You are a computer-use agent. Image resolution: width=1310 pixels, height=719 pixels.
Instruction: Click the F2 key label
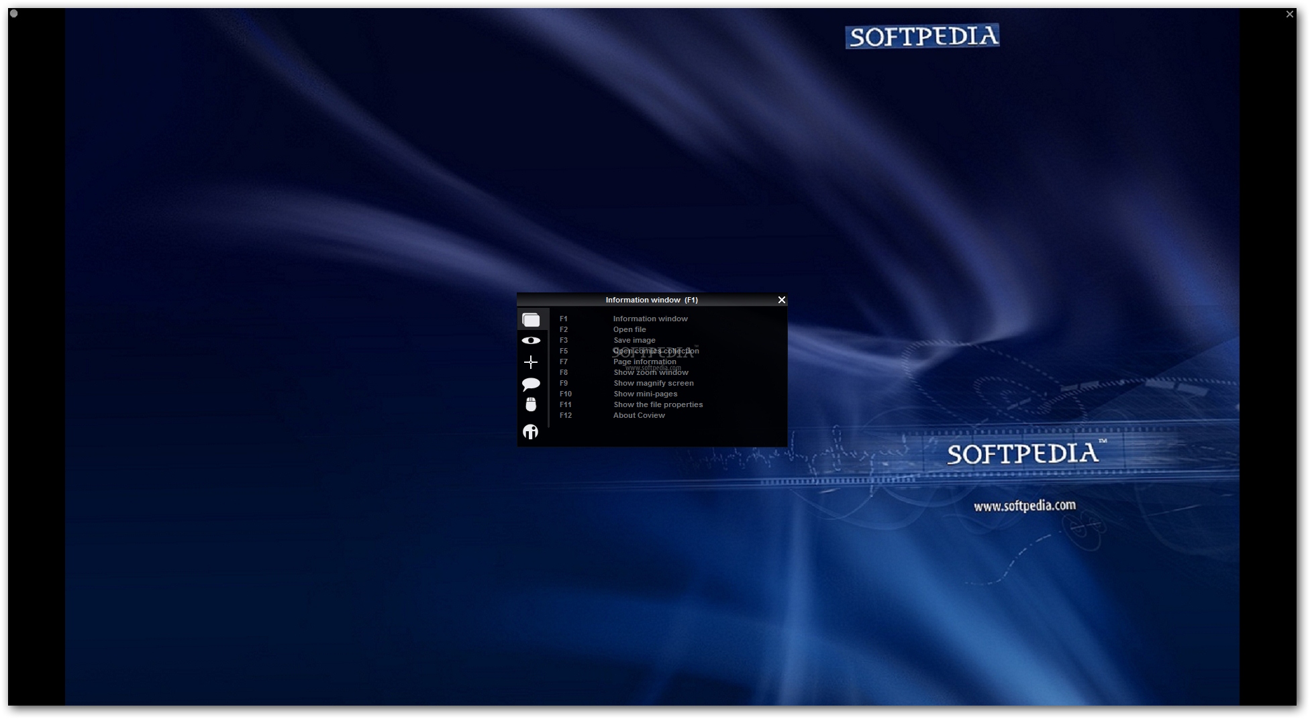pos(564,329)
